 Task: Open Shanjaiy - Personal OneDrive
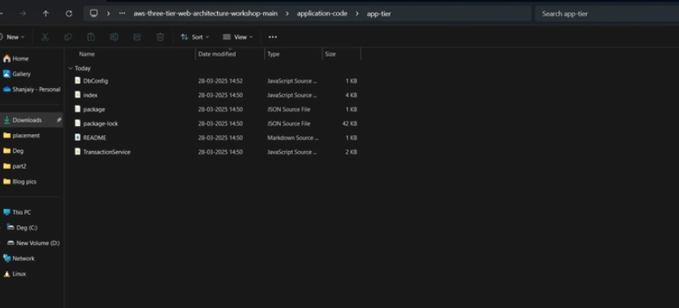coord(36,89)
